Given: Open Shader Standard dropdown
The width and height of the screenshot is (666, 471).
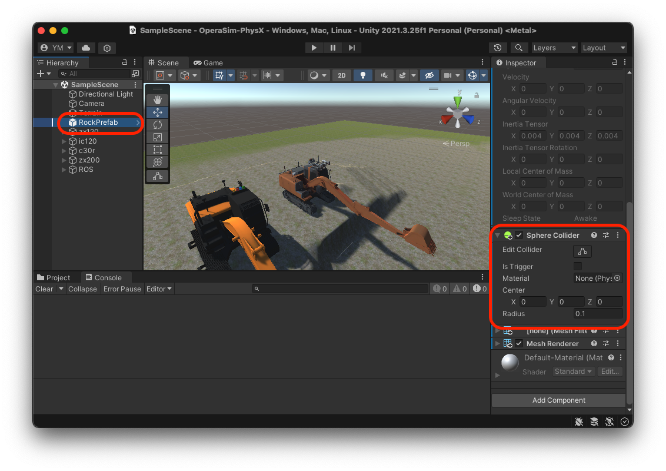Looking at the screenshot, I should coord(573,372).
